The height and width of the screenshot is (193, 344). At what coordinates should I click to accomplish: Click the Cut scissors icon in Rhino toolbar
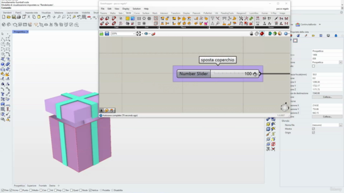28,17
